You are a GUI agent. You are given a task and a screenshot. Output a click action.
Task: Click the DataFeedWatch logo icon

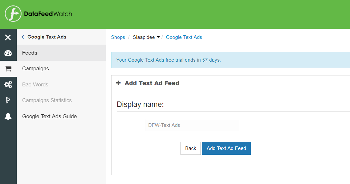pyautogui.click(x=13, y=14)
